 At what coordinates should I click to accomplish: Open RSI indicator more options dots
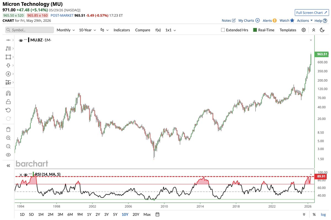[x=30, y=174]
